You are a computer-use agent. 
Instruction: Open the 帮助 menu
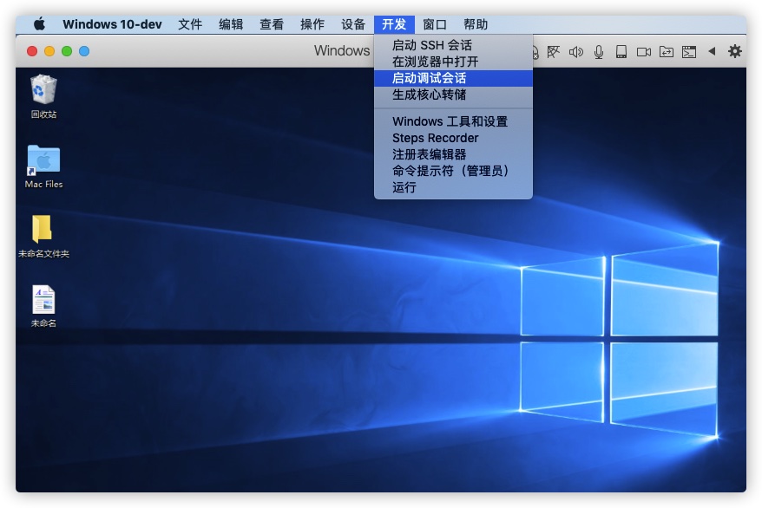click(476, 24)
